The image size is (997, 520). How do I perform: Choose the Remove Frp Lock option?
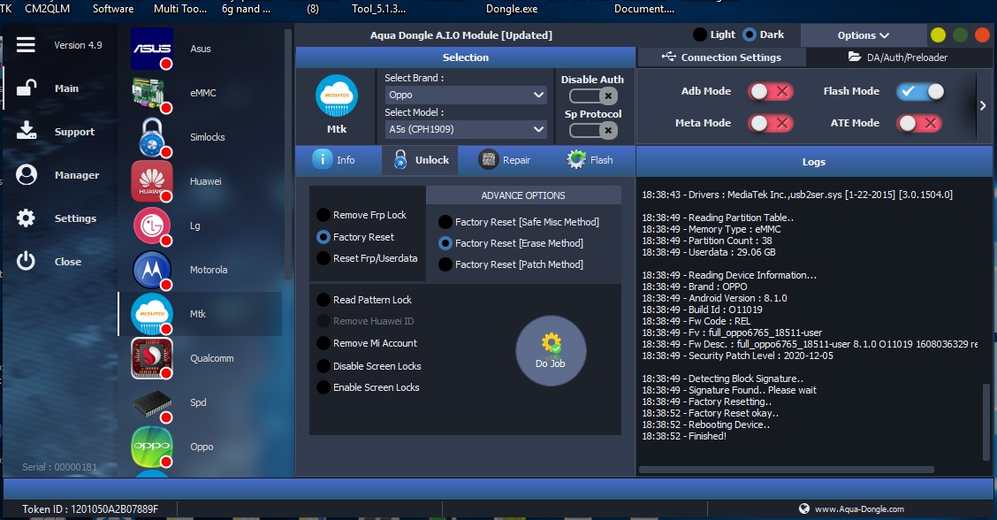[362, 215]
